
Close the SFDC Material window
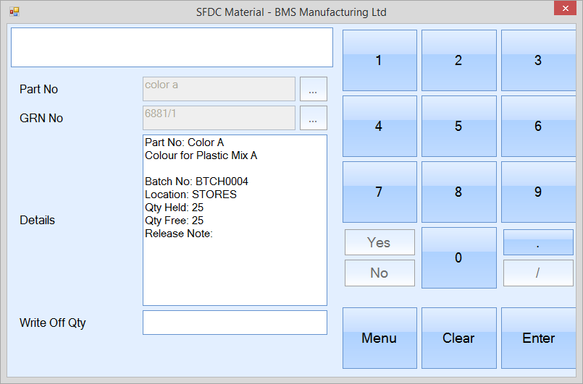(564, 9)
